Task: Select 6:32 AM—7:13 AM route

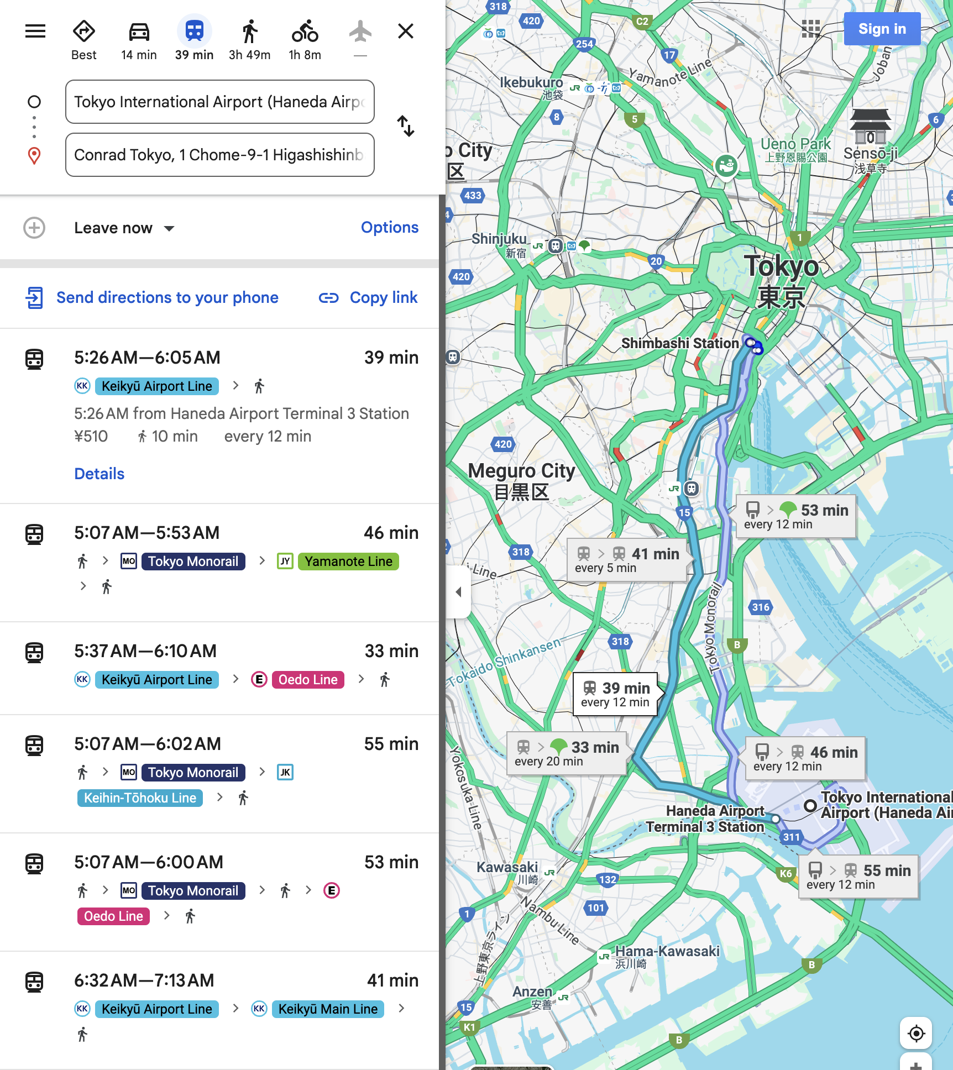Action: (x=219, y=1010)
